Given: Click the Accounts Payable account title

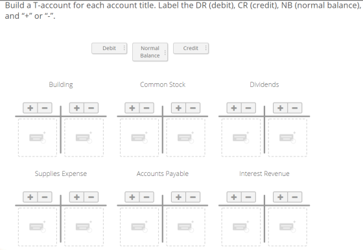Looking at the screenshot, I should pyautogui.click(x=163, y=174).
